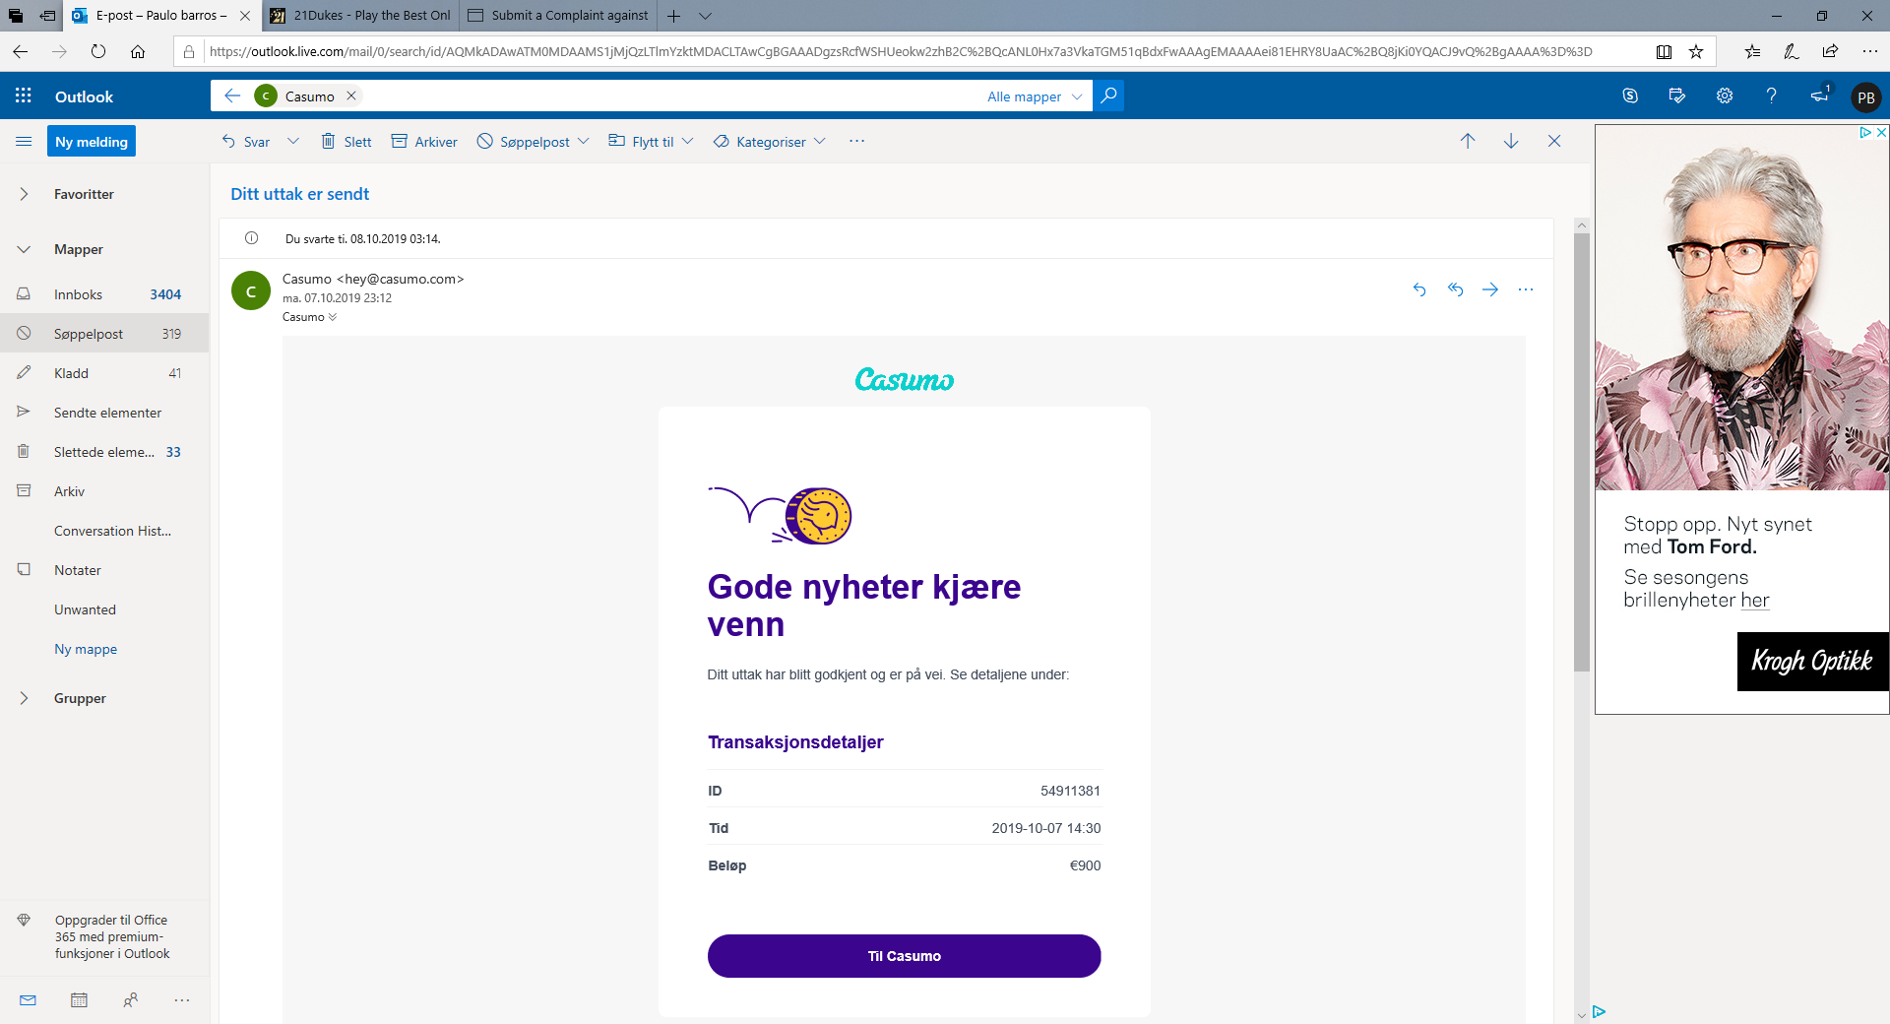Open the Arkiv folder
1890x1024 pixels.
[x=104, y=491]
